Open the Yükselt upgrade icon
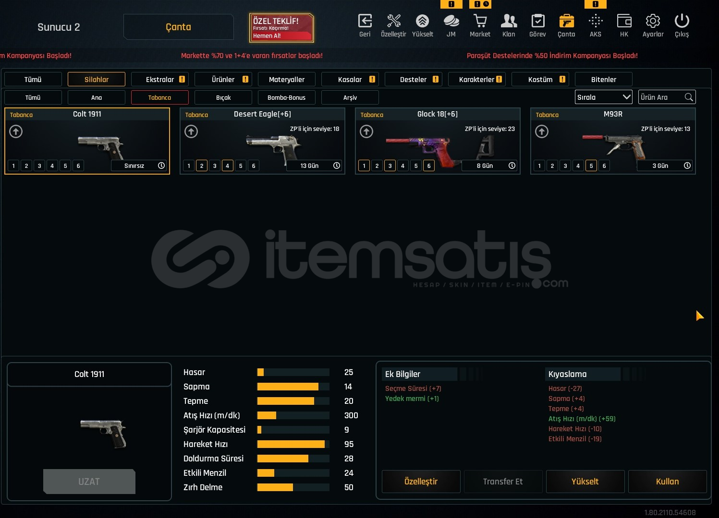The image size is (719, 518). pos(422,22)
